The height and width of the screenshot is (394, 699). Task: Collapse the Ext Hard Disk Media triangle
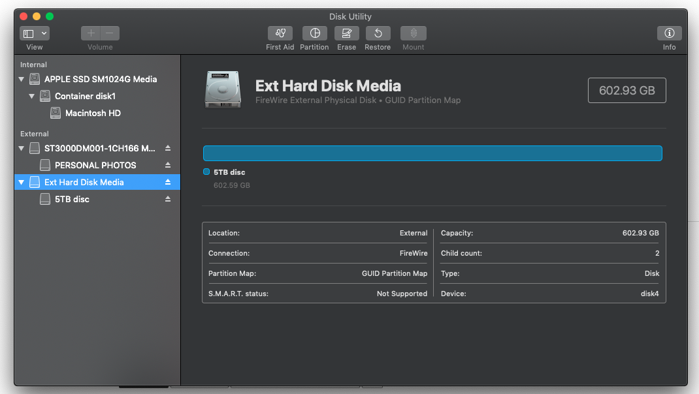click(22, 182)
